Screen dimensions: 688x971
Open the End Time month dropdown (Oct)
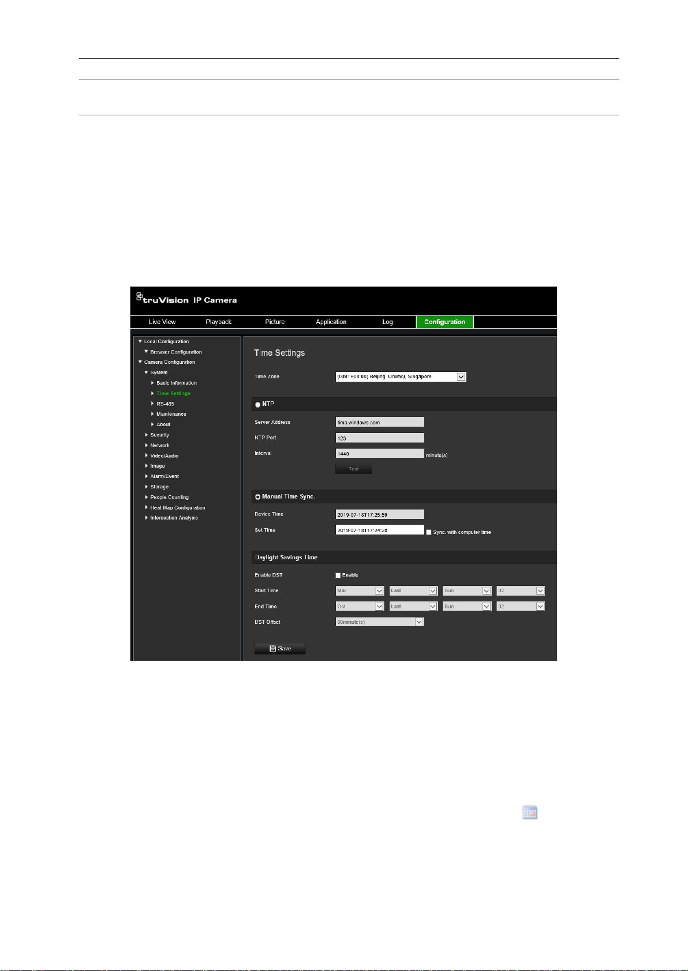360,606
